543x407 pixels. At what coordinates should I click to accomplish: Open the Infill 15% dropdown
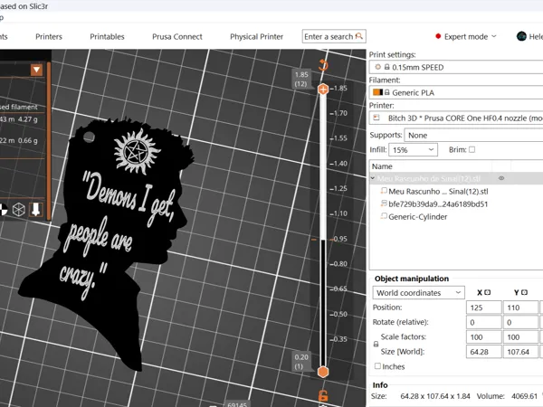click(414, 150)
